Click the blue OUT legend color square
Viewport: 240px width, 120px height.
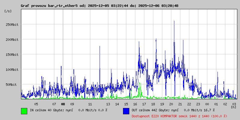click(126, 111)
